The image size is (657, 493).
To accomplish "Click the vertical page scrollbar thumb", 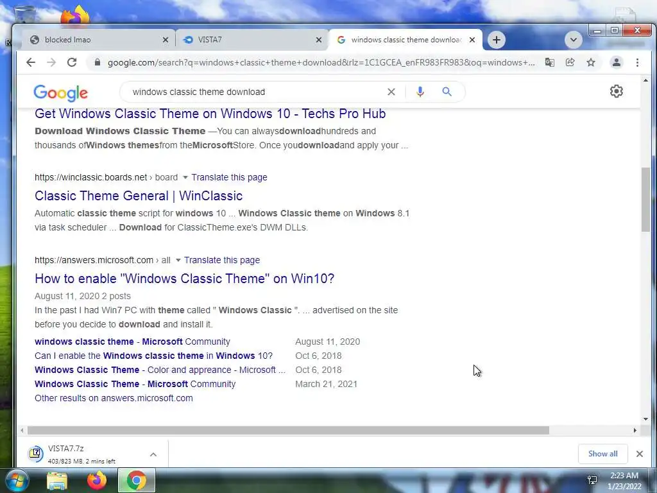I will (x=645, y=200).
